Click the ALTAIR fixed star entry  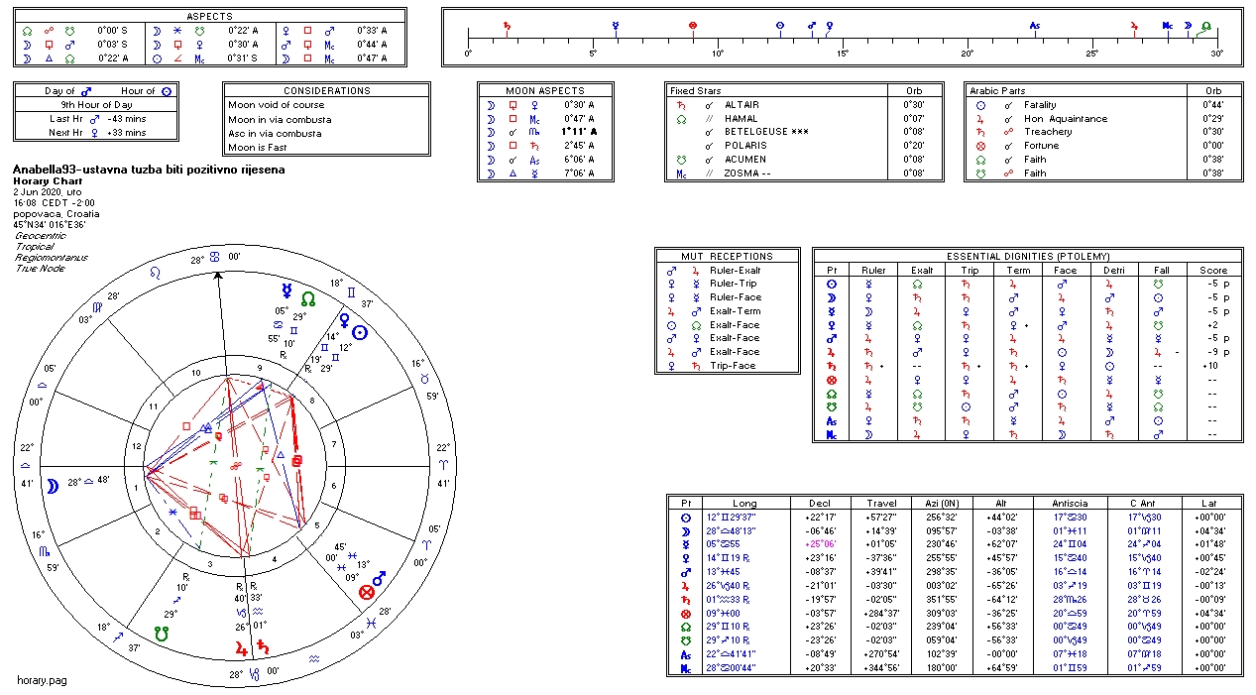pos(742,104)
